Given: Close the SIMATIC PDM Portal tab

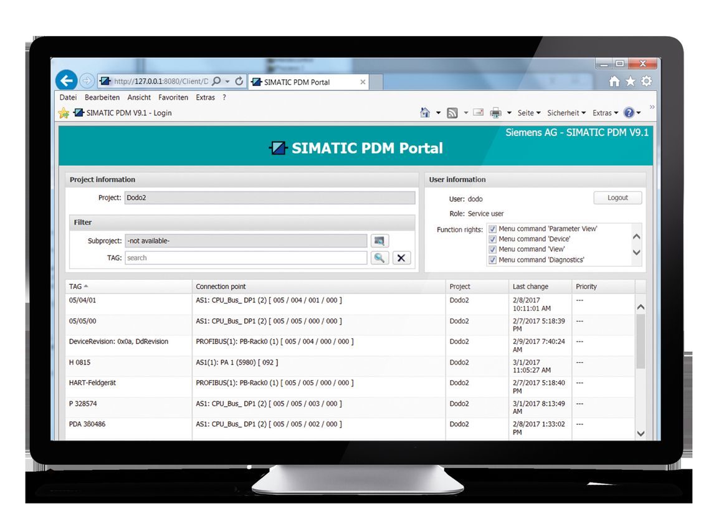Looking at the screenshot, I should (363, 82).
